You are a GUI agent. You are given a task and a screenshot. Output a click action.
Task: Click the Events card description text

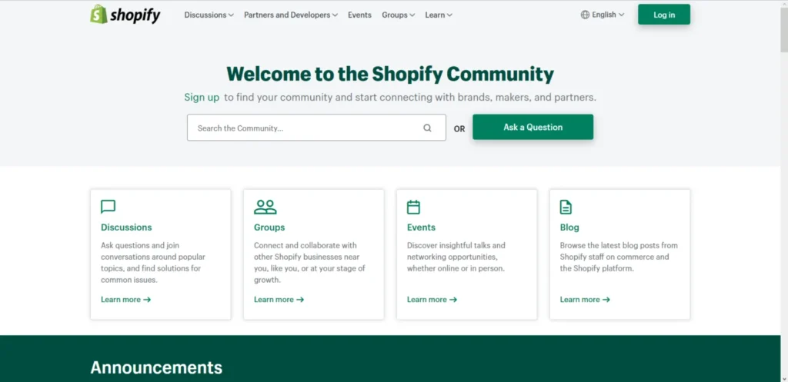(x=456, y=257)
